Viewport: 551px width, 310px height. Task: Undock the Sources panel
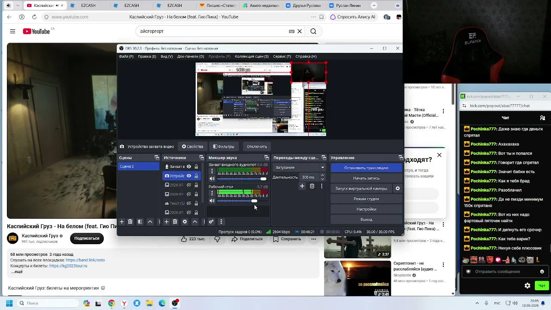point(201,158)
